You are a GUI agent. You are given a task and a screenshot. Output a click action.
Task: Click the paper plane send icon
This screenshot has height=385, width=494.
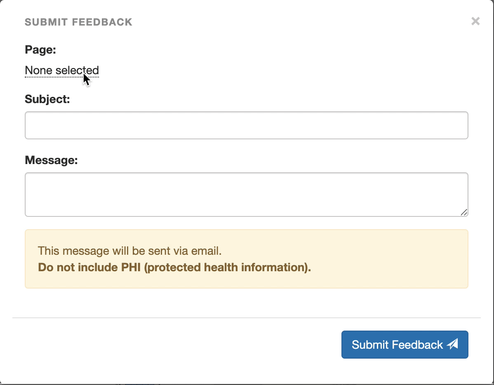click(453, 344)
